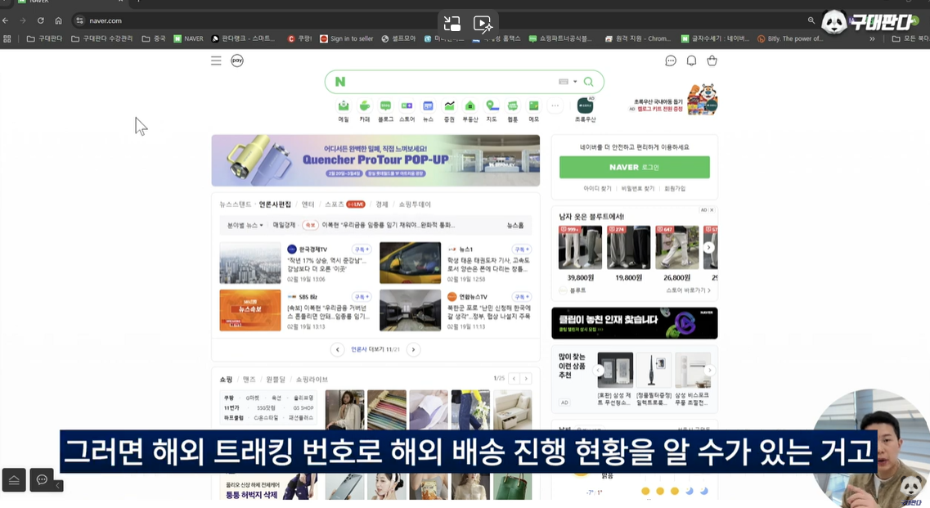This screenshot has width=930, height=508.
Task: Open the shopping cart icon
Action: point(712,61)
